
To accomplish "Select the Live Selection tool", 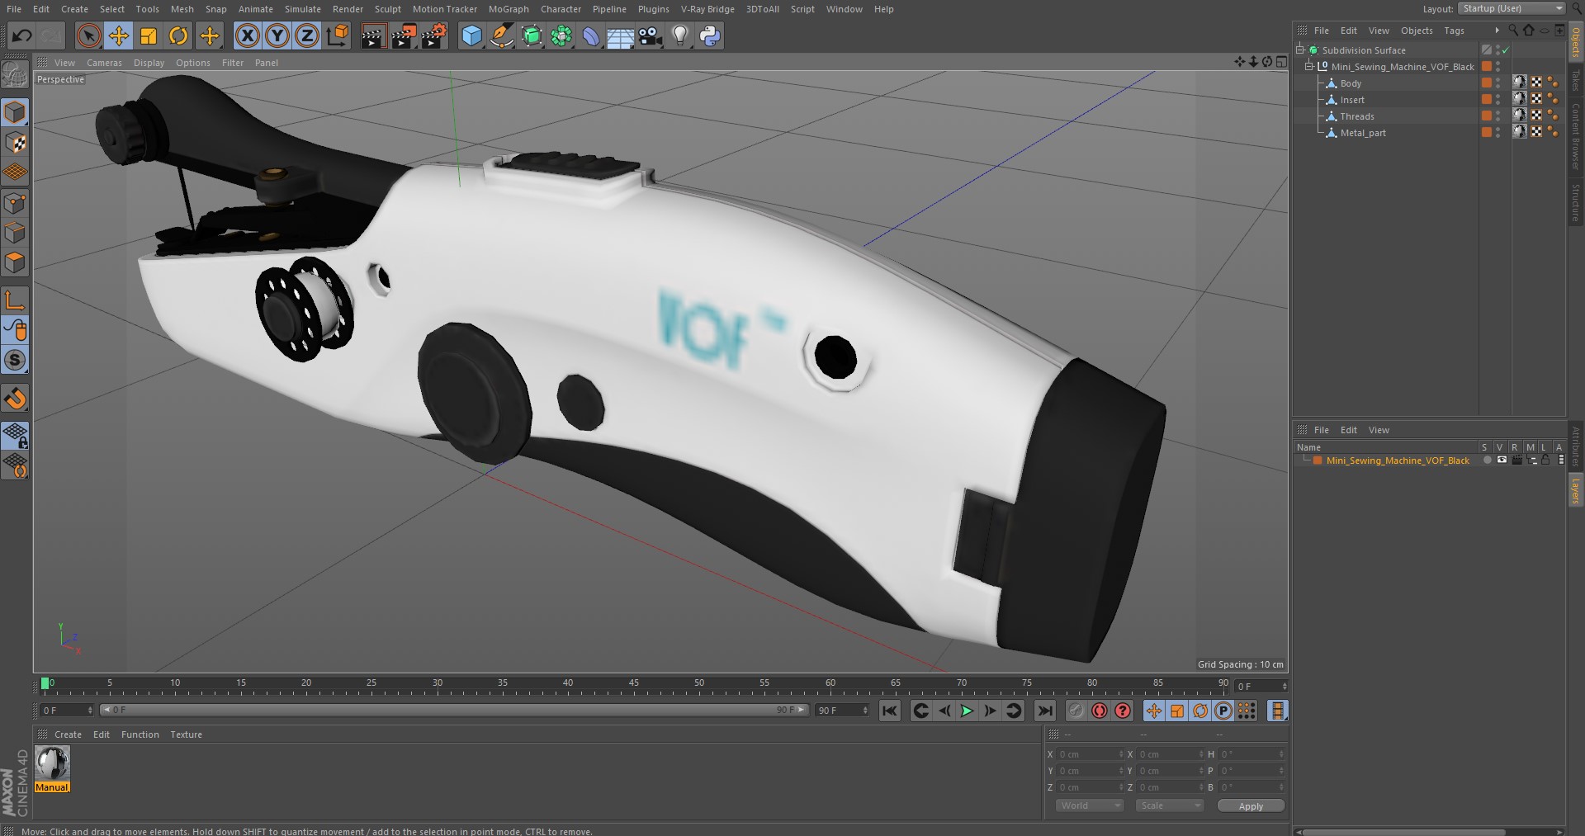I will pos(88,35).
